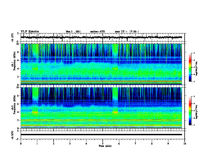Click the "Time (min)" axis label
Viewport: 208px width, 161px height.
[105, 146]
